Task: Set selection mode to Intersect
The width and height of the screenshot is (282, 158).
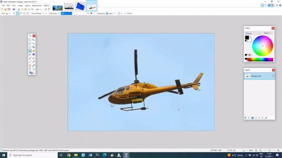Action: pyautogui.click(x=24, y=14)
